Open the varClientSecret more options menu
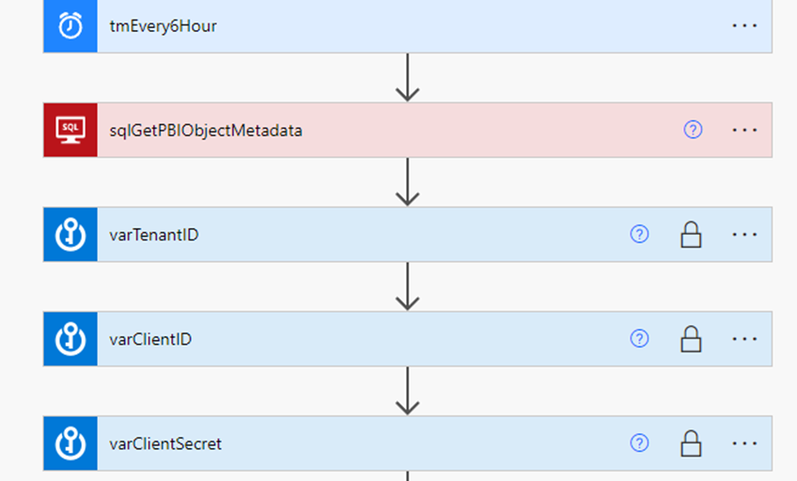797x481 pixels. (744, 443)
